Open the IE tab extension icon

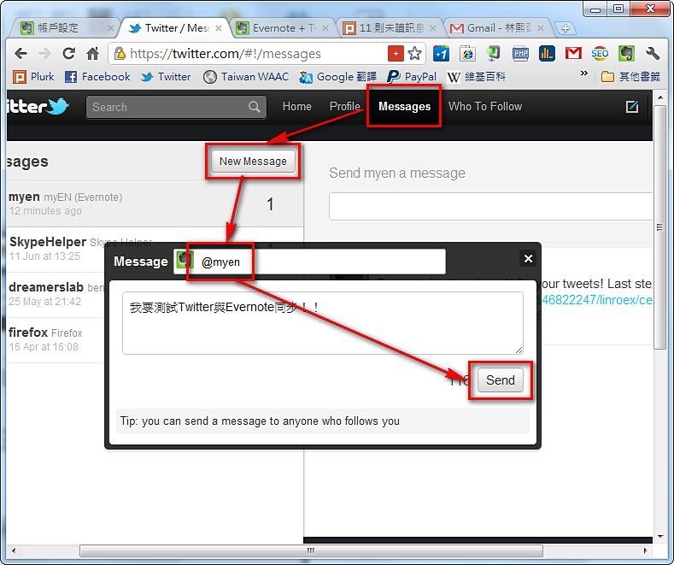pyautogui.click(x=467, y=53)
